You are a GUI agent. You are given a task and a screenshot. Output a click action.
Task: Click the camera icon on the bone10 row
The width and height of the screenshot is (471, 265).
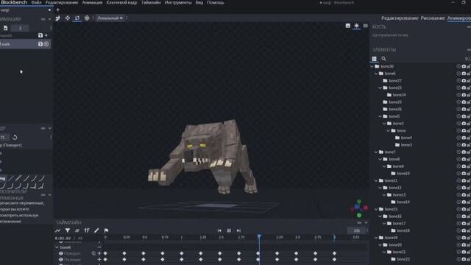(x=464, y=174)
